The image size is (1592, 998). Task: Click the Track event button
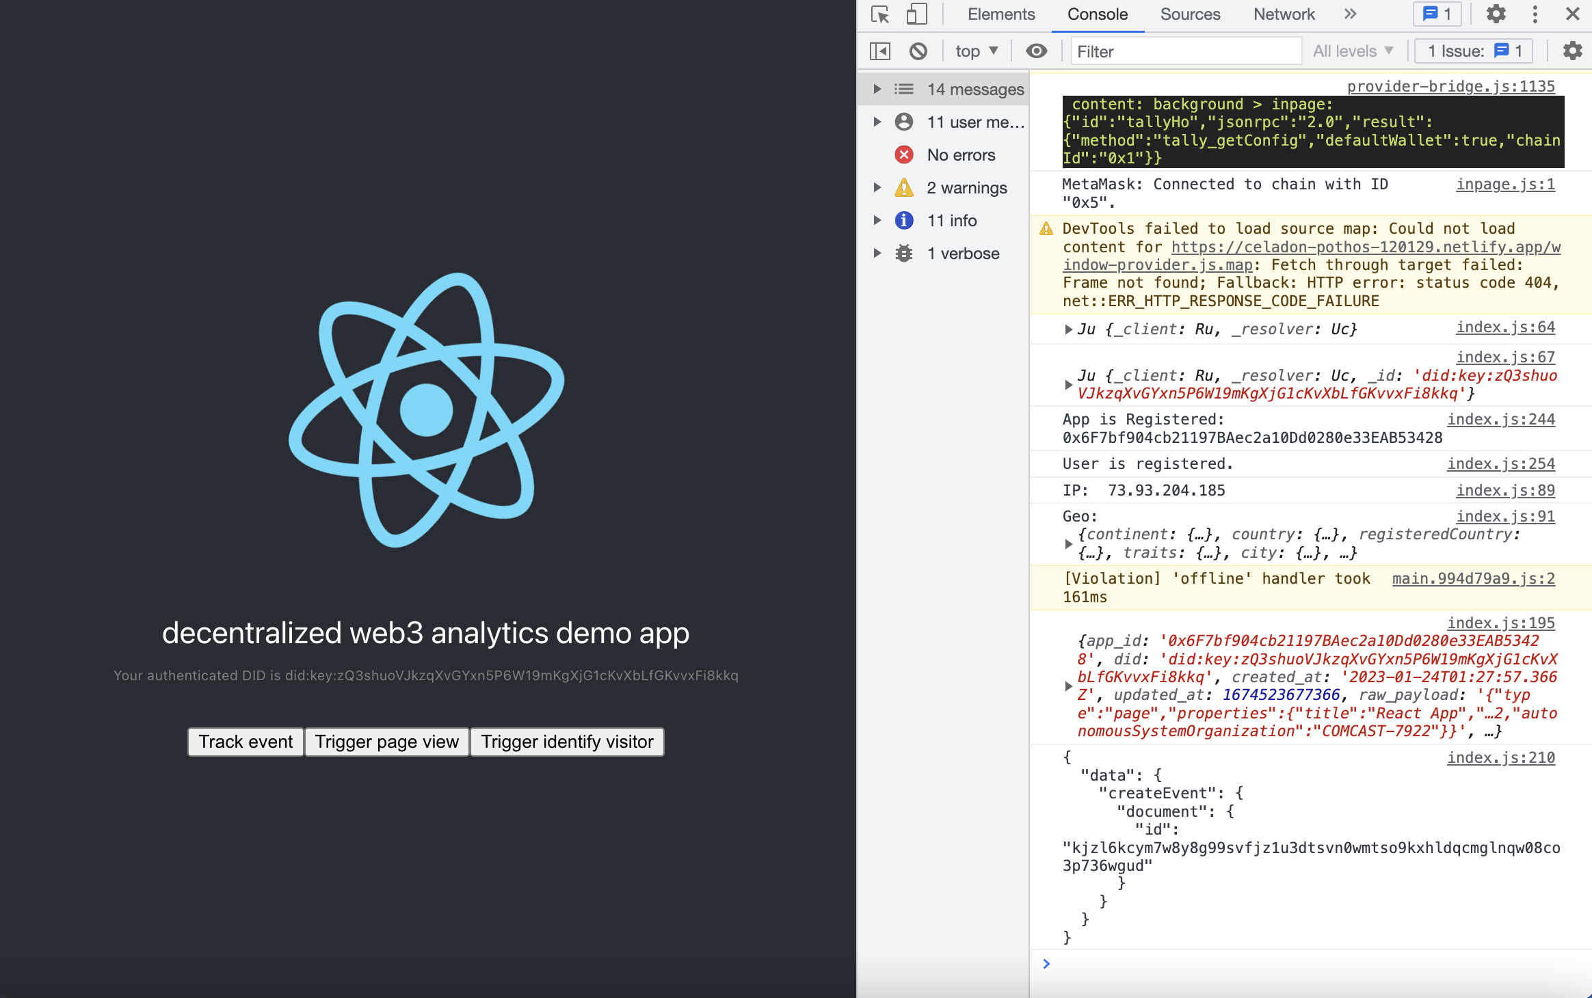(x=246, y=742)
